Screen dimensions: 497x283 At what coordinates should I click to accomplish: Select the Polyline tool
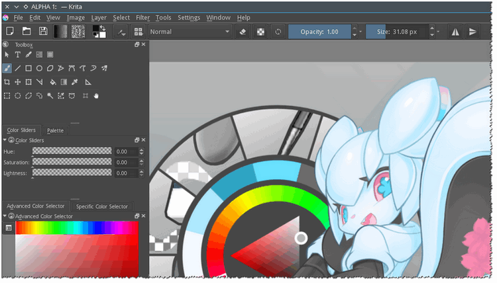(61, 68)
